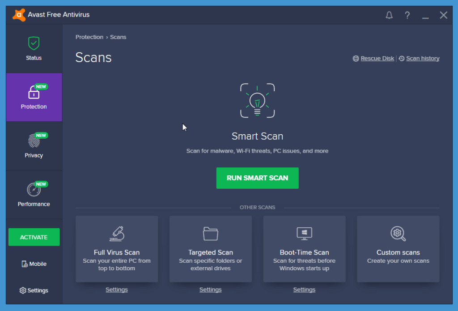Screen dimensions: 458x311
Task: Click the Scans page heading
Action: coord(93,58)
